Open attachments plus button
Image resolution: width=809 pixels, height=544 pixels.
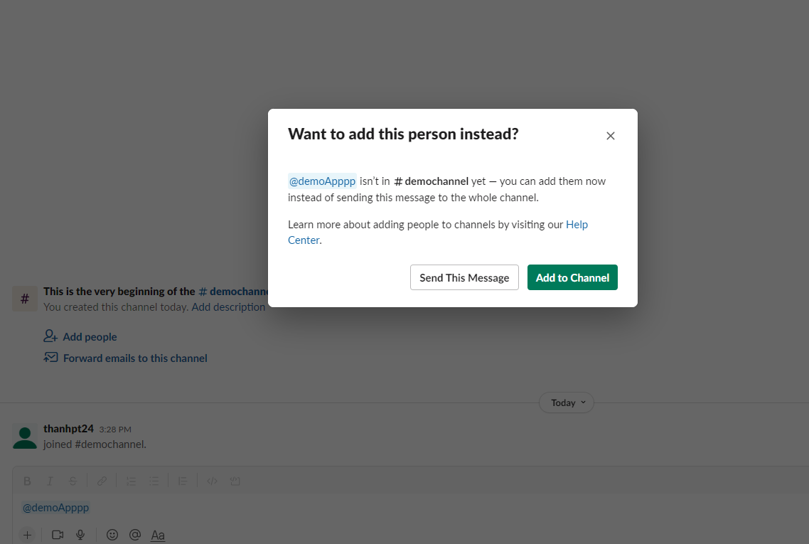click(27, 535)
